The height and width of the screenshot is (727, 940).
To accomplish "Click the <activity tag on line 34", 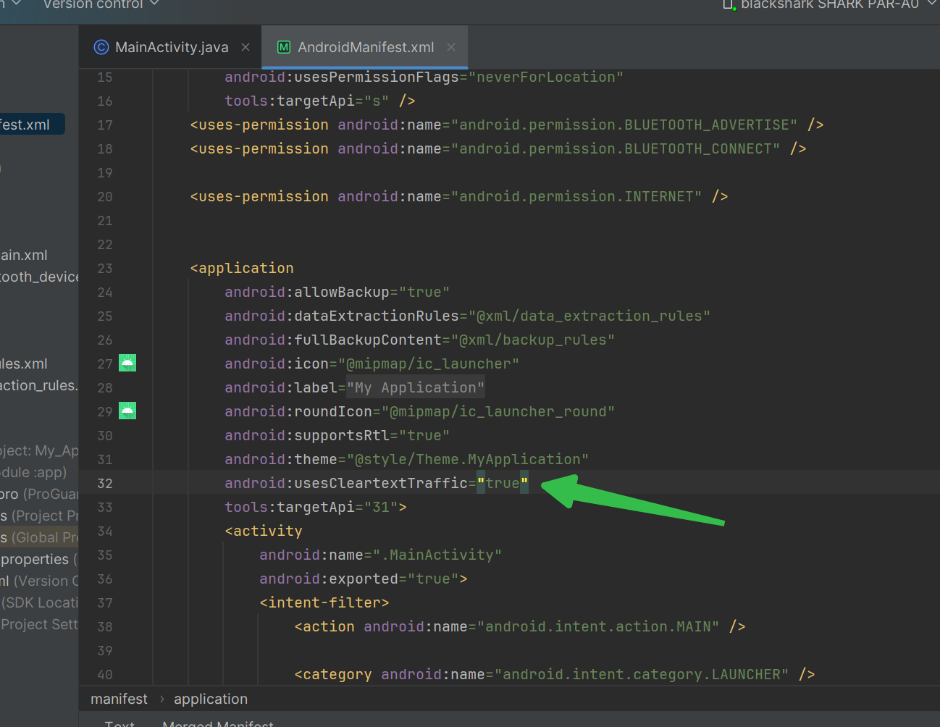I will point(264,531).
